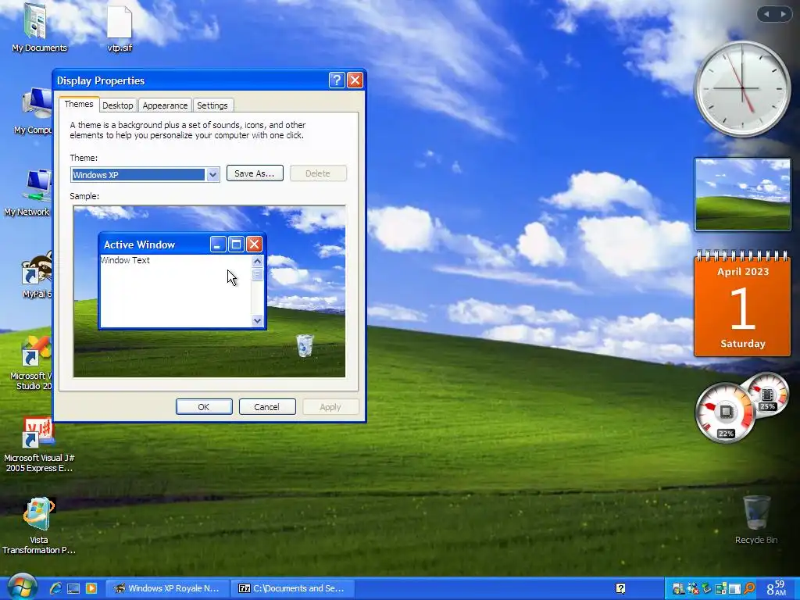Launch Internet Explorer from Quick Launch

[x=55, y=588]
